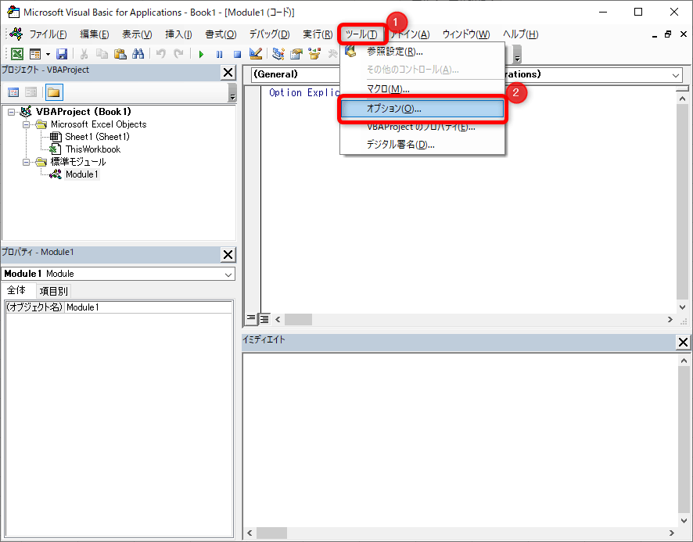Click the Reset stop icon

[x=237, y=55]
